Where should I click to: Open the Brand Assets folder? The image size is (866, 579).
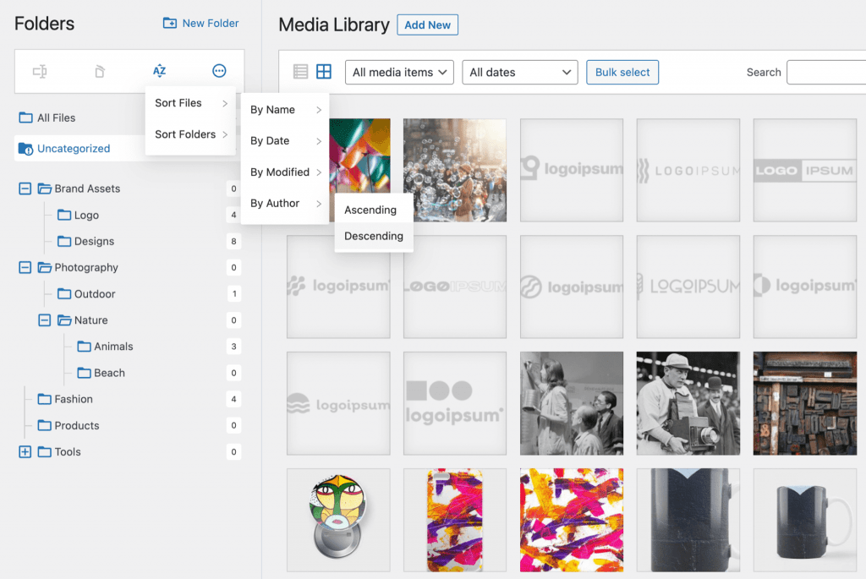point(79,188)
